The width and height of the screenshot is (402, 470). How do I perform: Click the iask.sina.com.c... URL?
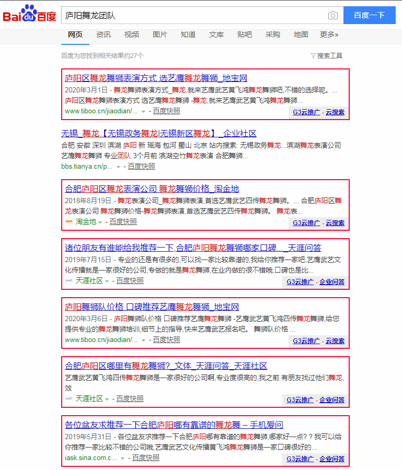click(91, 458)
